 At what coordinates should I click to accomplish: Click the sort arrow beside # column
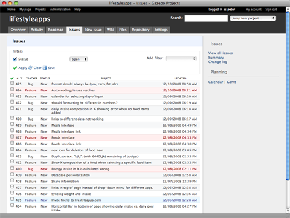[21, 78]
